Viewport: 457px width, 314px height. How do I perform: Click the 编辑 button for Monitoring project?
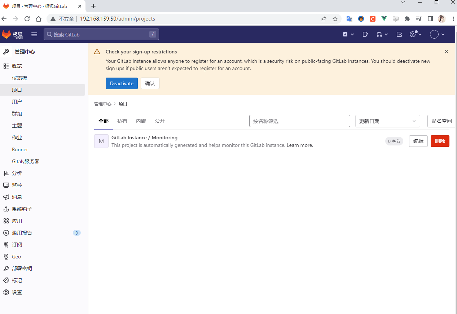[418, 141]
